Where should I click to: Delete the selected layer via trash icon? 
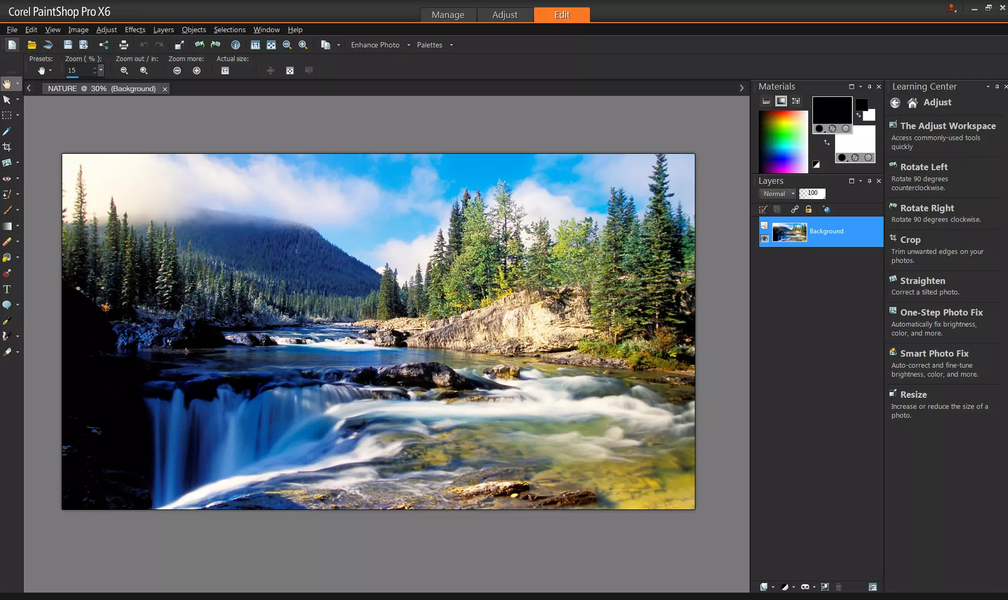[x=839, y=587]
